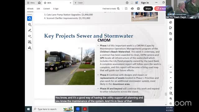Click the sewer truck photo
199x112 pixels.
(x=70, y=66)
